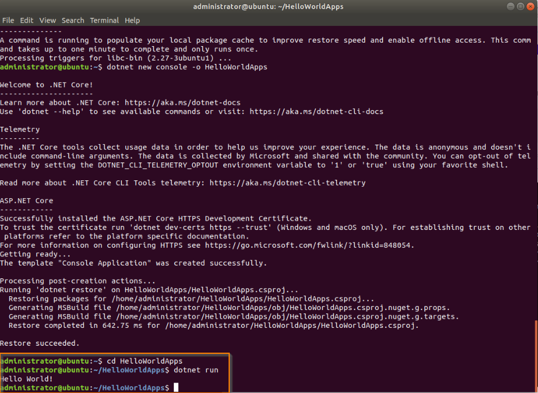Minimize the terminal window
Screen dimensions: 538x393
[x=510, y=6]
